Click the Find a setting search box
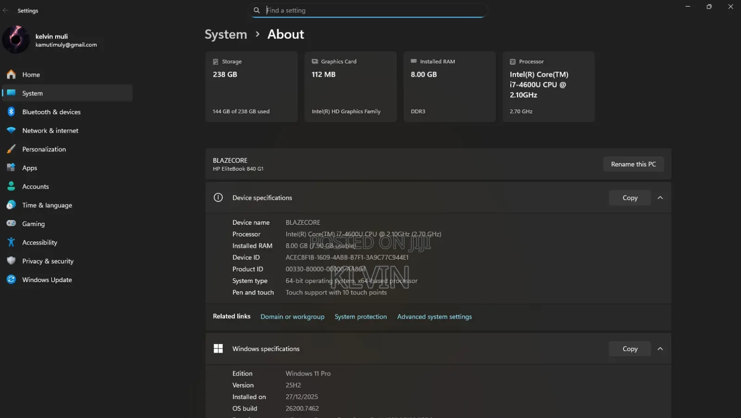741x418 pixels. (x=369, y=10)
